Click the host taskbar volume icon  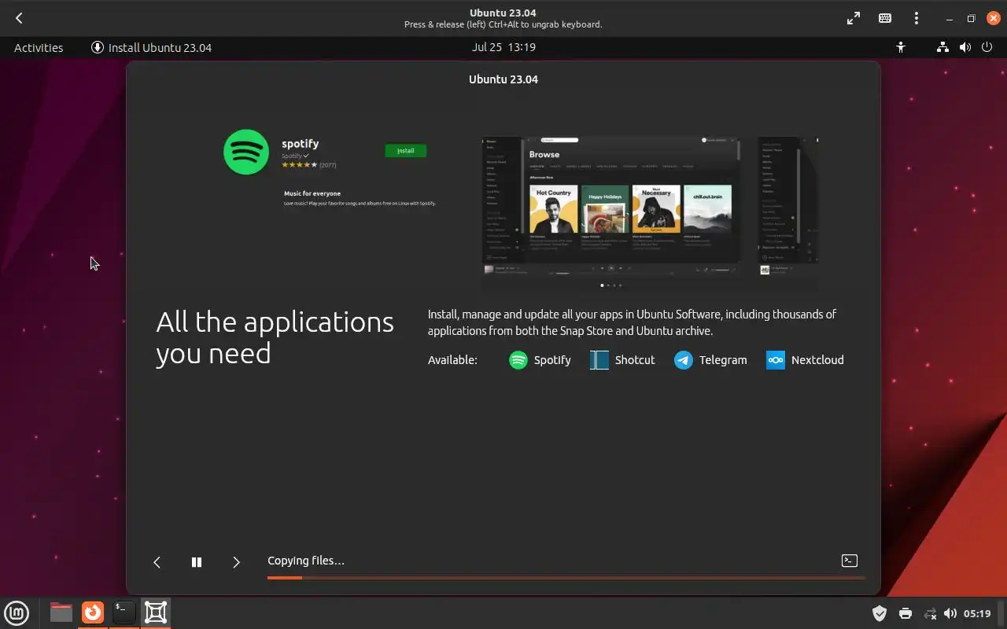coord(950,613)
